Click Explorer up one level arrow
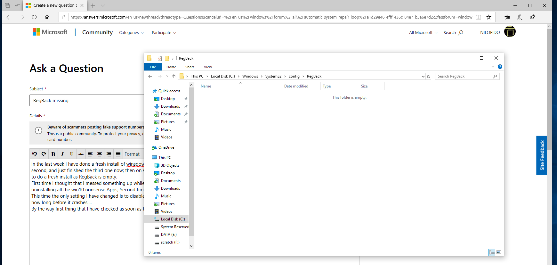The image size is (557, 265). [x=174, y=76]
